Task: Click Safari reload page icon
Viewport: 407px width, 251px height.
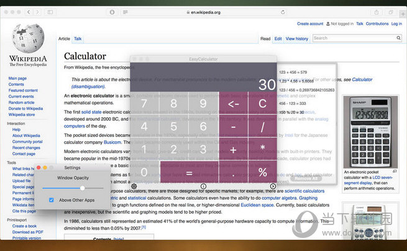Action: tap(283, 12)
